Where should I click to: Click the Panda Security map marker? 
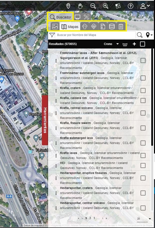(26, 114)
